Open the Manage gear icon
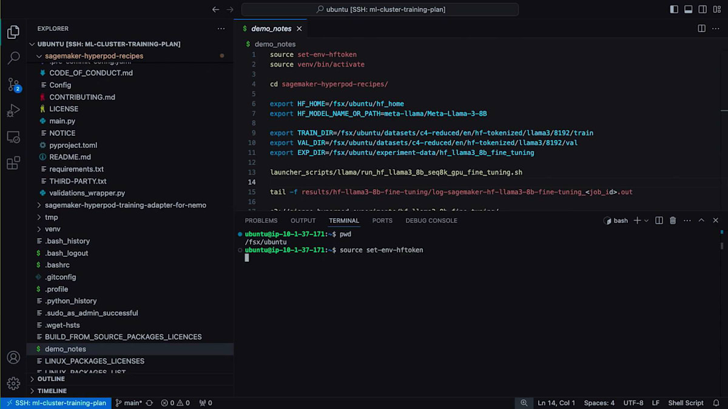728x409 pixels. tap(13, 384)
